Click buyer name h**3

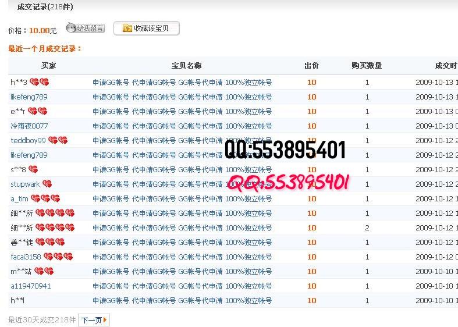click(x=19, y=83)
